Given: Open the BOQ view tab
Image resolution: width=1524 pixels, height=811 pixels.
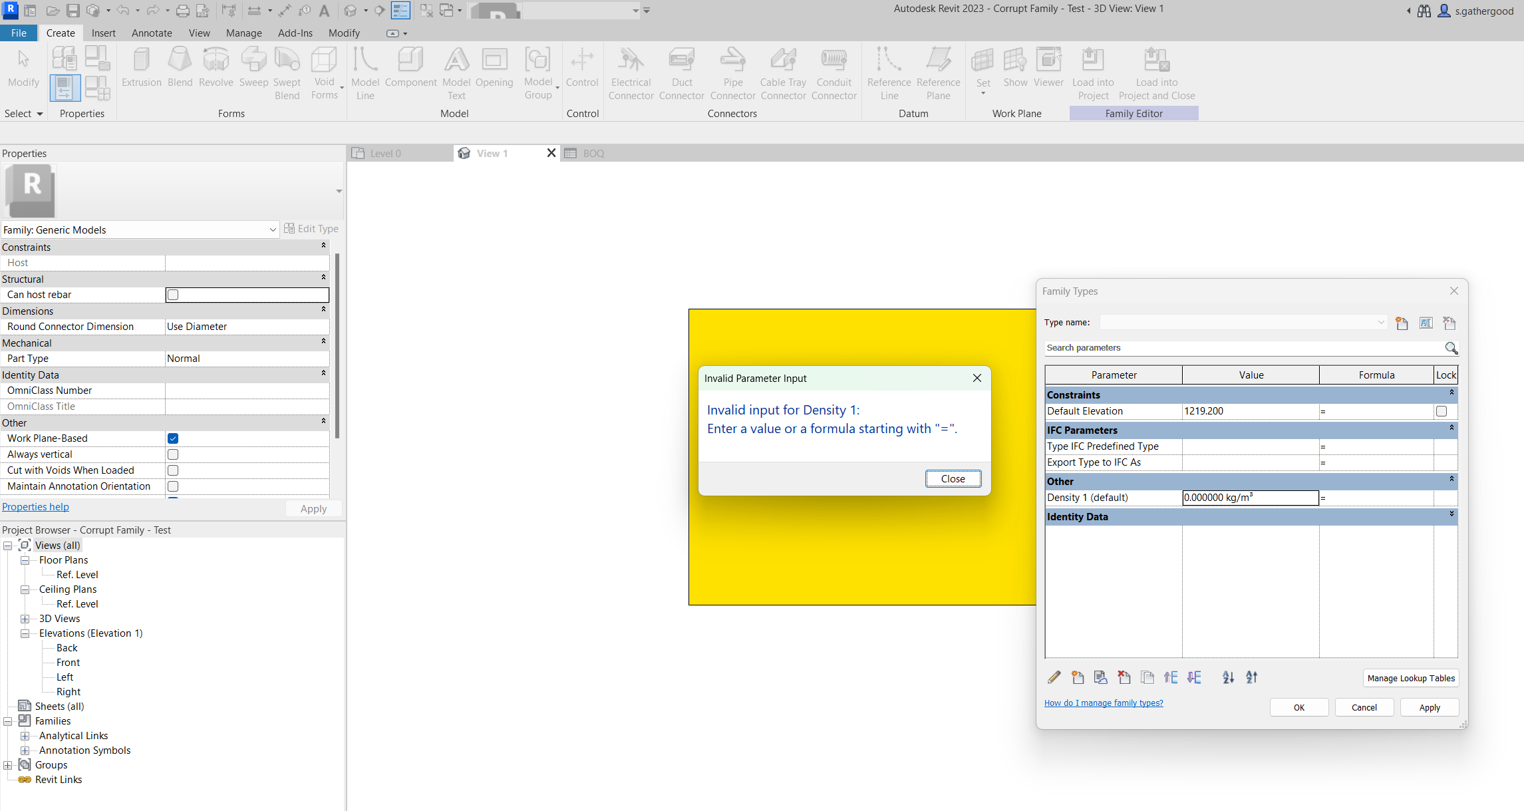Looking at the screenshot, I should click(x=593, y=153).
